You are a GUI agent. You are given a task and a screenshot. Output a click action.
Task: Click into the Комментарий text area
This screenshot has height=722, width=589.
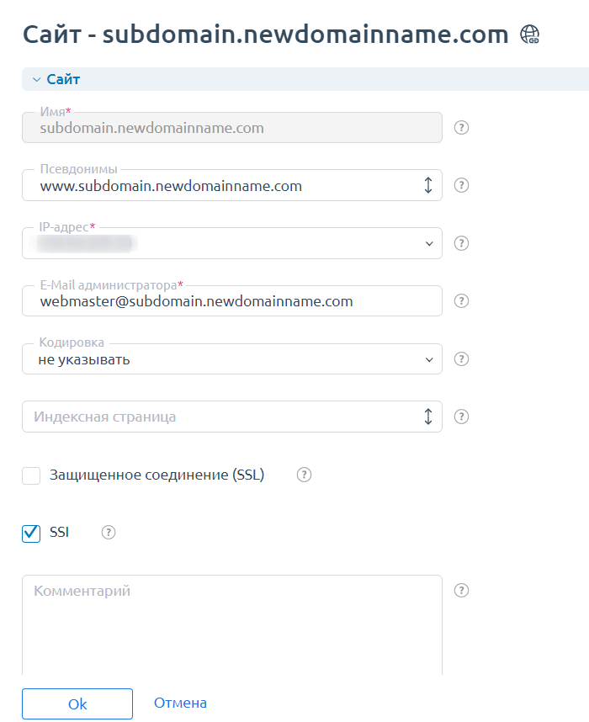point(231,627)
